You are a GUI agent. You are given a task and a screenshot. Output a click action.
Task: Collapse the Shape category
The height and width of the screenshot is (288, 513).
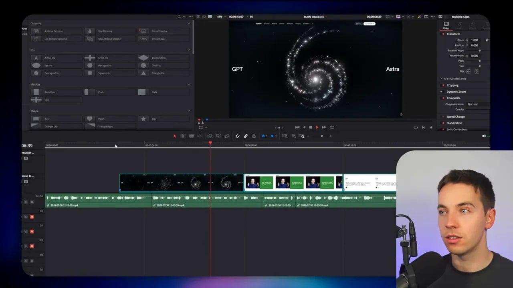coord(189,111)
